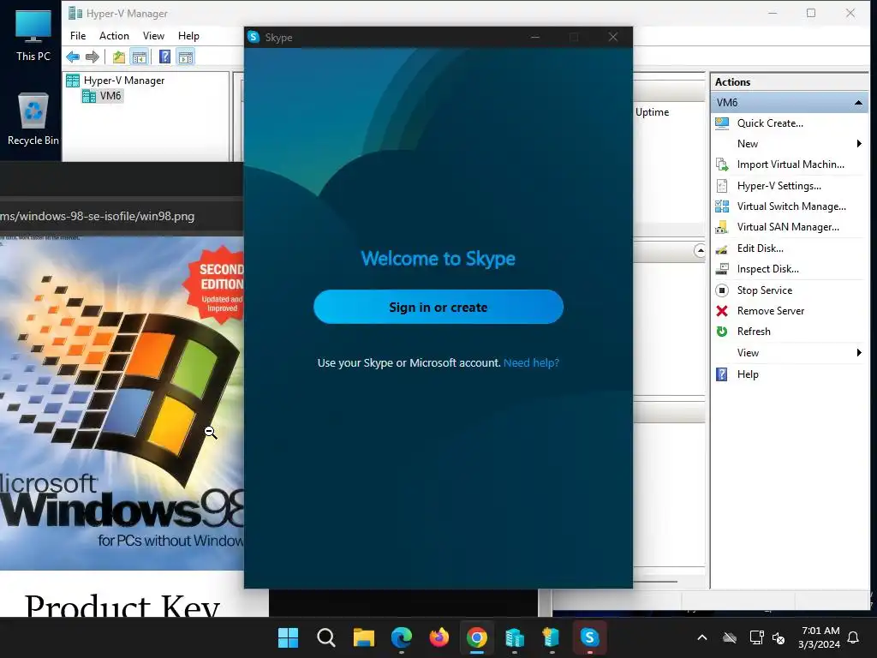The height and width of the screenshot is (658, 877).
Task: Select the Recycle Bin desktop icon
Action: (x=33, y=119)
